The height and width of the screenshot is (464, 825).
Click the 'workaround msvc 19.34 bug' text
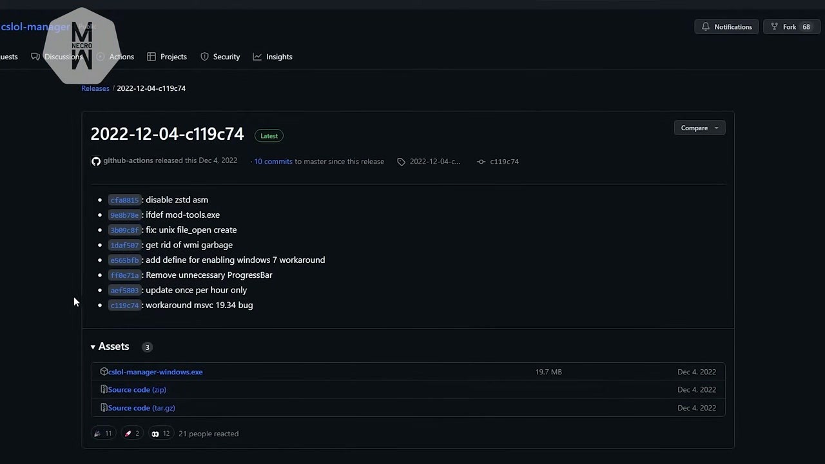[199, 305]
